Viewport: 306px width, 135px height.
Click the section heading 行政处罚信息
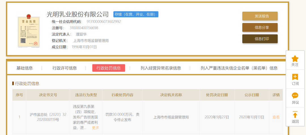click(27, 83)
